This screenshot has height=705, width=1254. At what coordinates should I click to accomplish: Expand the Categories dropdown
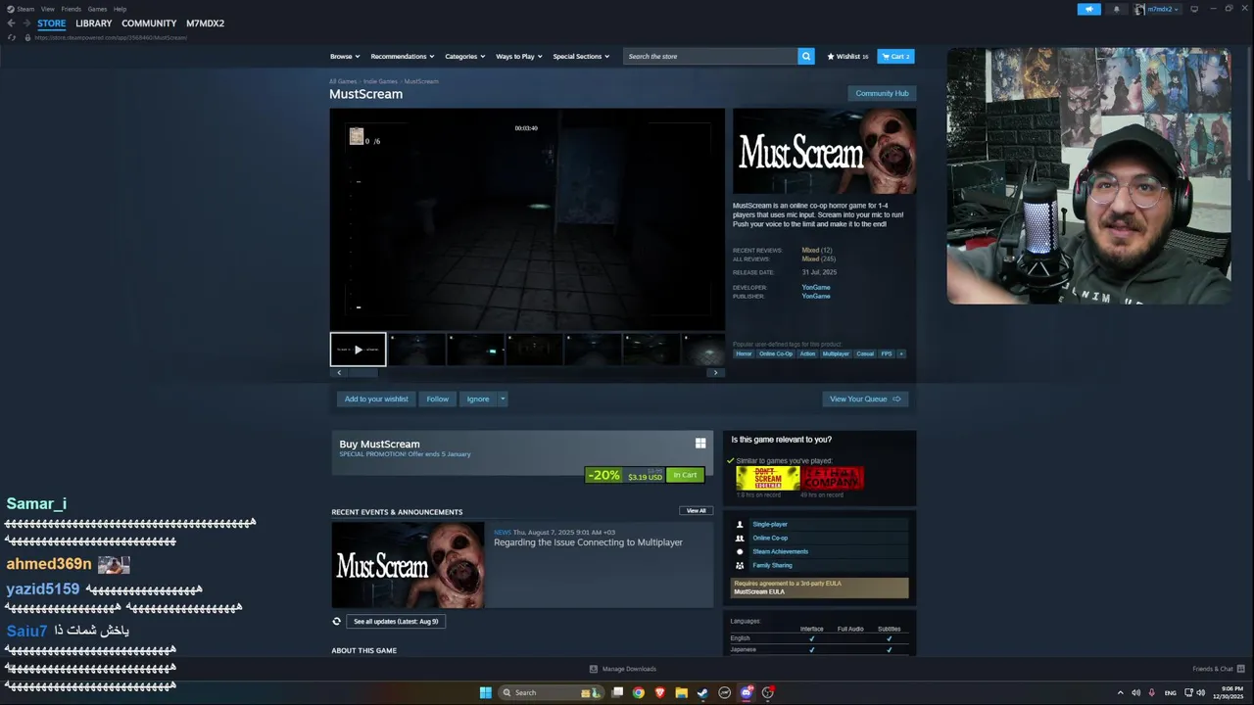tap(465, 57)
